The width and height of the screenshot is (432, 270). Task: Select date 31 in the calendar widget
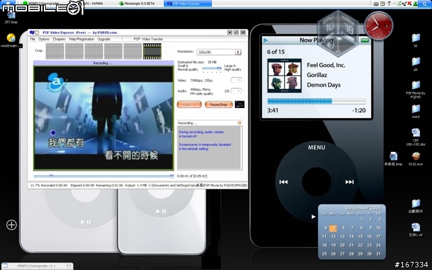(x=378, y=254)
